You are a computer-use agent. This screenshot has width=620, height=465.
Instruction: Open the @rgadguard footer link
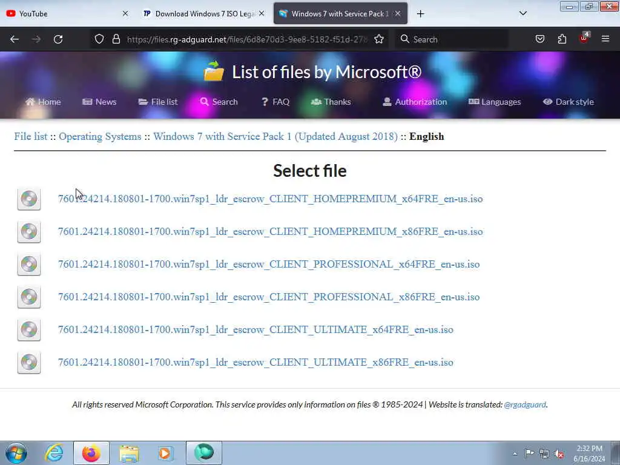[525, 404]
